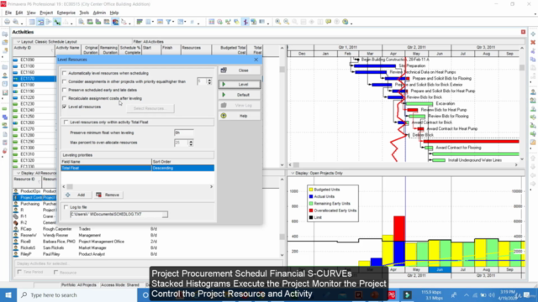The height and width of the screenshot is (302, 538).
Task: Click the Preserve minimum float input field
Action: click(184, 133)
